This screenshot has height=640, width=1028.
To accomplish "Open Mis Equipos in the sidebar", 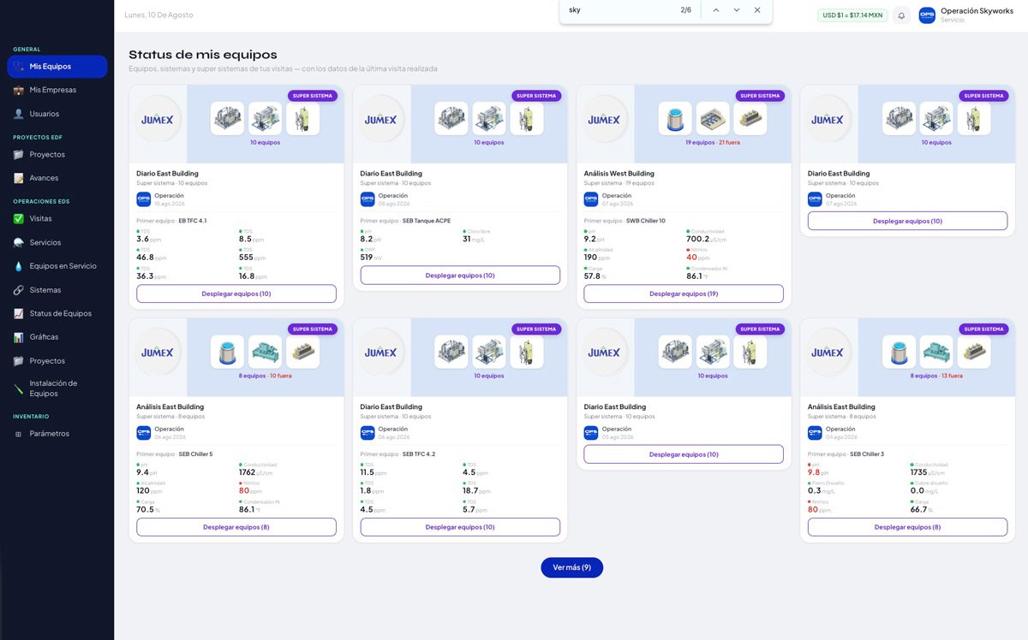I will pos(57,66).
